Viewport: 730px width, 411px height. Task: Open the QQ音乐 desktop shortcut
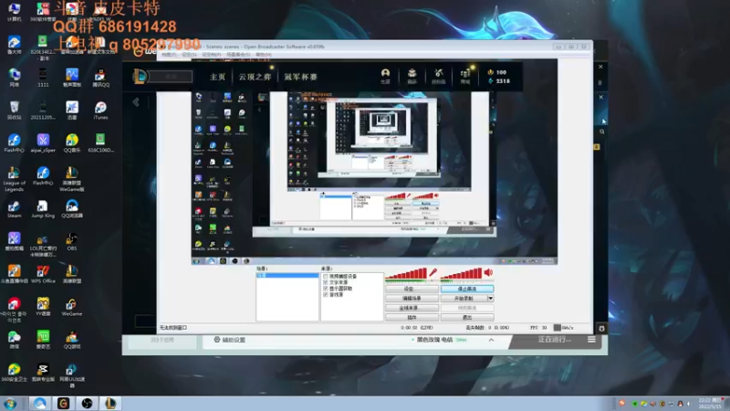(x=72, y=143)
